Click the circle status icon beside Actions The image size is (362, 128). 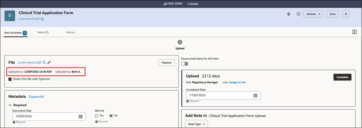[298, 14]
